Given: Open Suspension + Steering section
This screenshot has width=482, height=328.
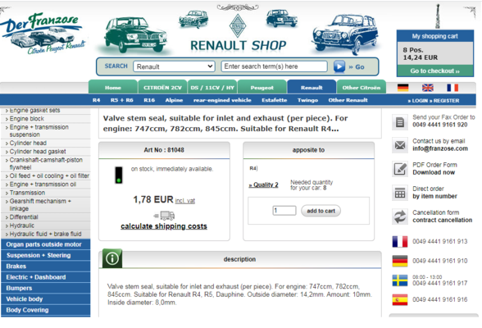Looking at the screenshot, I should coord(46,256).
